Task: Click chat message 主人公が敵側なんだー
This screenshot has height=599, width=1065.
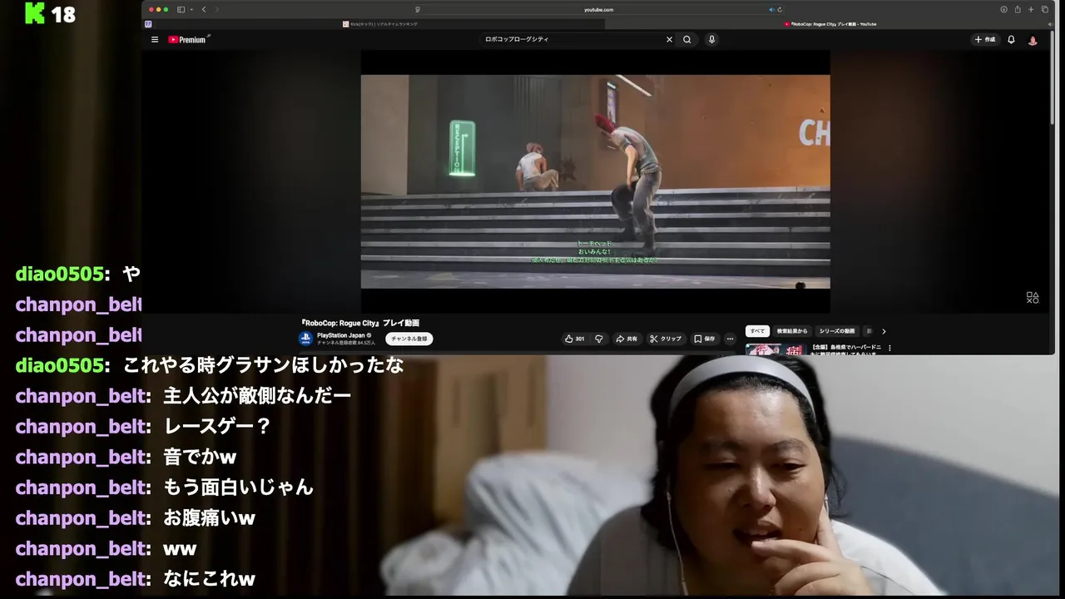Action: click(x=257, y=396)
